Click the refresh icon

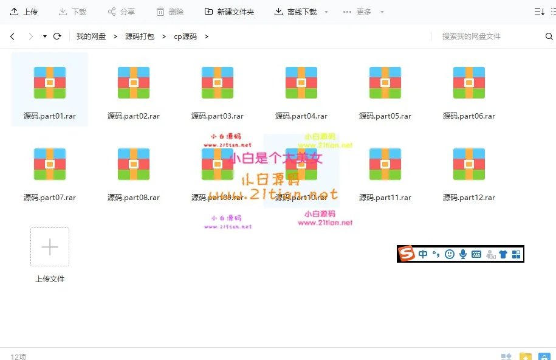click(x=57, y=36)
